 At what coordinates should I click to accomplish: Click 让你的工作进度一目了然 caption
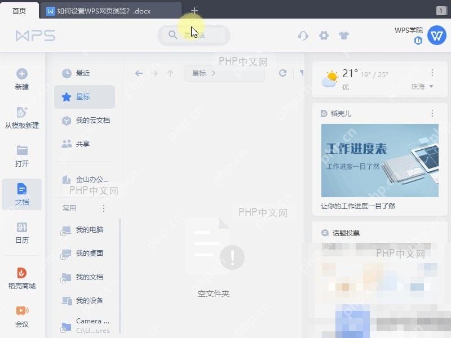358,206
